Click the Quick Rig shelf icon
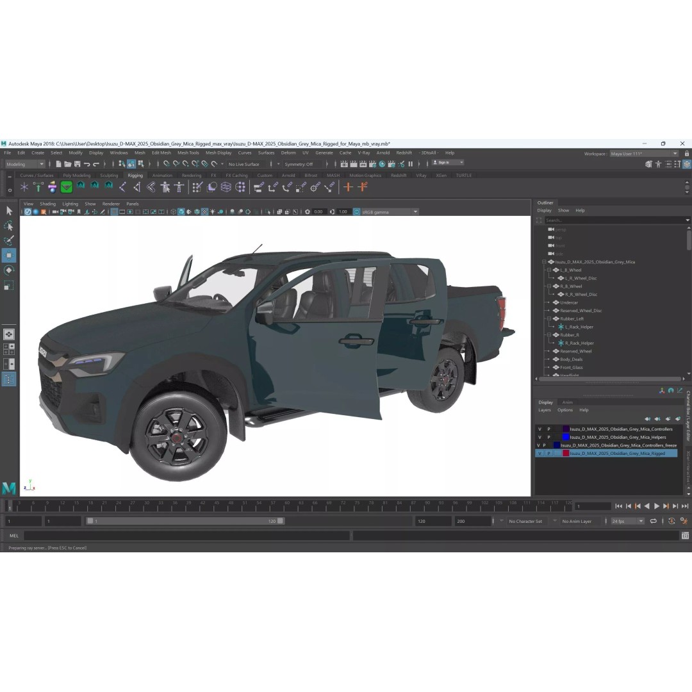The width and height of the screenshot is (692, 692). [165, 187]
